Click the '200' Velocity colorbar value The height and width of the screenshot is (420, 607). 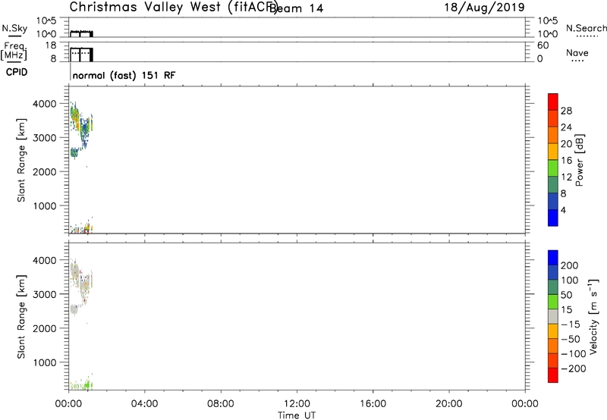570,265
